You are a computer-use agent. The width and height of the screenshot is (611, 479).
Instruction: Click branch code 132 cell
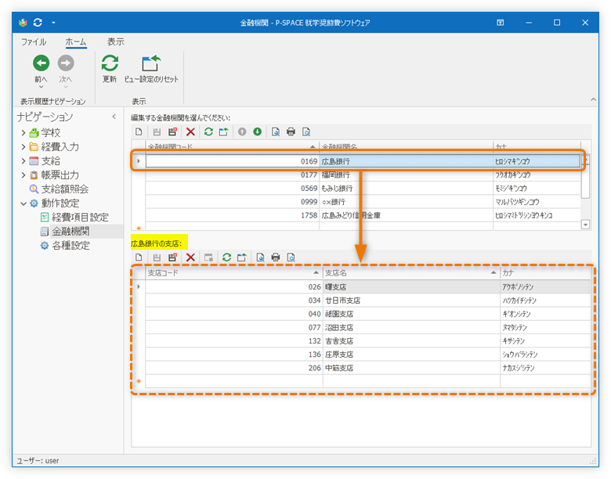pyautogui.click(x=234, y=341)
